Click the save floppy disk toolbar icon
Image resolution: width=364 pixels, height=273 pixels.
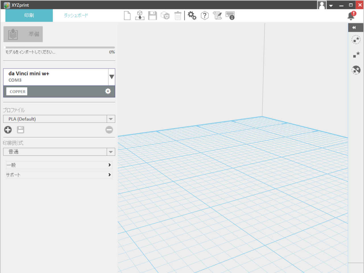click(152, 16)
